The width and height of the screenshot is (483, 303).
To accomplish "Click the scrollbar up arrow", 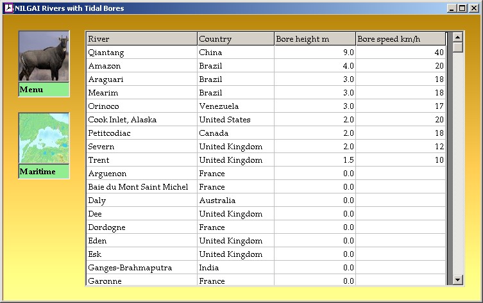I will (x=457, y=37).
